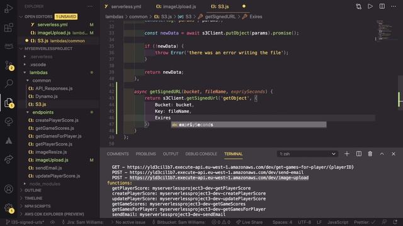This screenshot has width=403, height=226.
Task: Change language mode JavaScript in status bar
Action: pyautogui.click(x=338, y=222)
